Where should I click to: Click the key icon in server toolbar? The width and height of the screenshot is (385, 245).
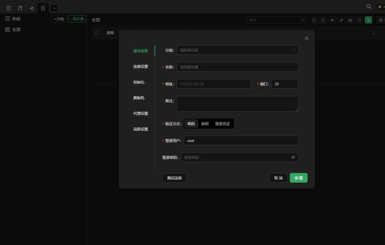(x=341, y=20)
